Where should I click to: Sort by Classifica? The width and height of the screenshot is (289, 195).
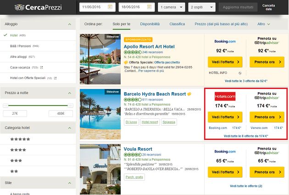click(177, 24)
